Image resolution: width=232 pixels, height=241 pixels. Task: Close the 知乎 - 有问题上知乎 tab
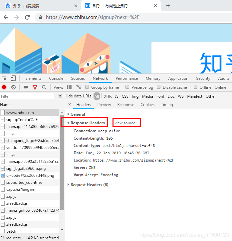pos(155,6)
